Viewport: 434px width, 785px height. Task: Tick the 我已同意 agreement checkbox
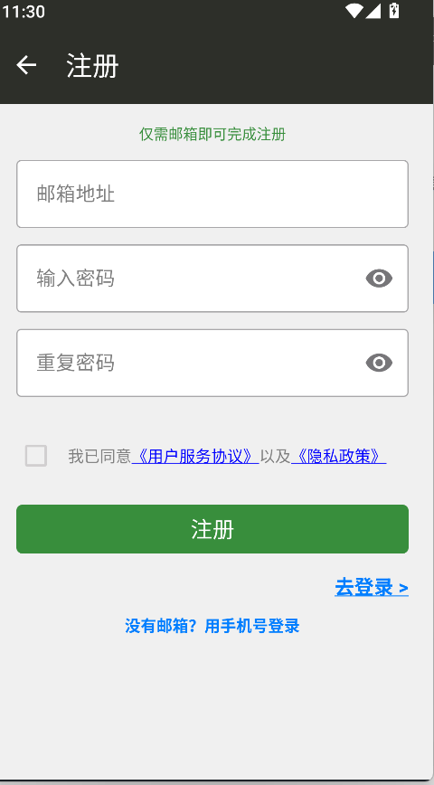36,456
